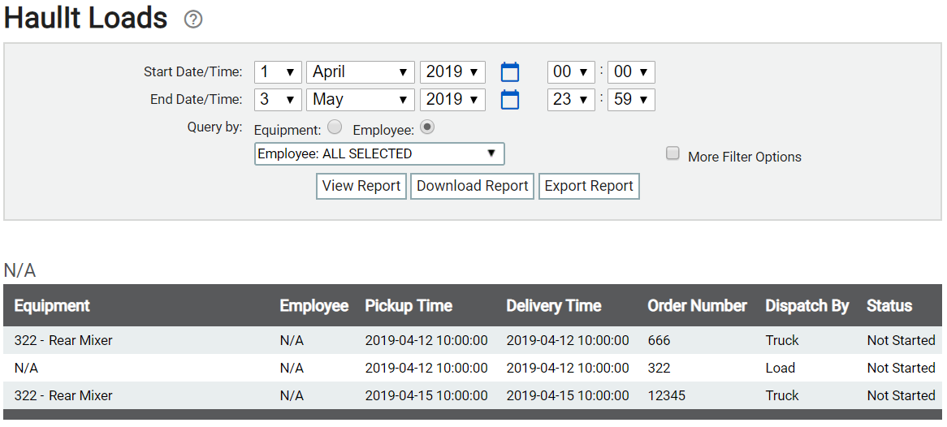
Task: Open the end hour dropdown showing 23
Action: [x=571, y=100]
